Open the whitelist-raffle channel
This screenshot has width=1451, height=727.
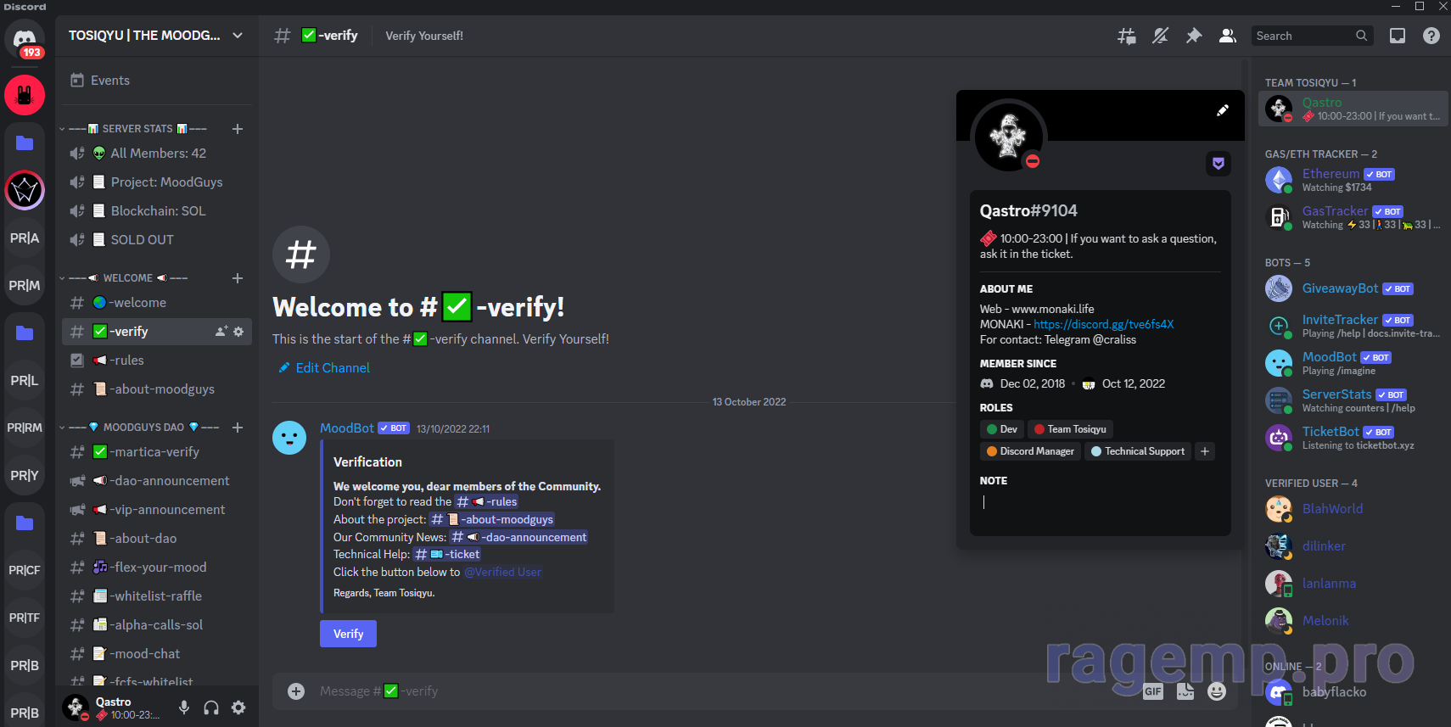pyautogui.click(x=157, y=596)
